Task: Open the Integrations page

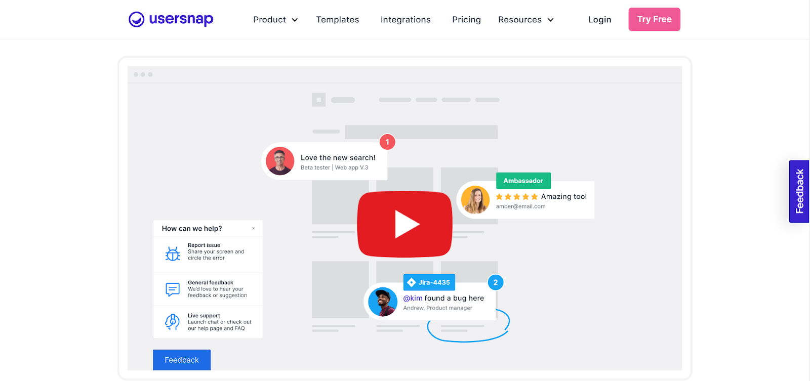Action: [x=406, y=20]
